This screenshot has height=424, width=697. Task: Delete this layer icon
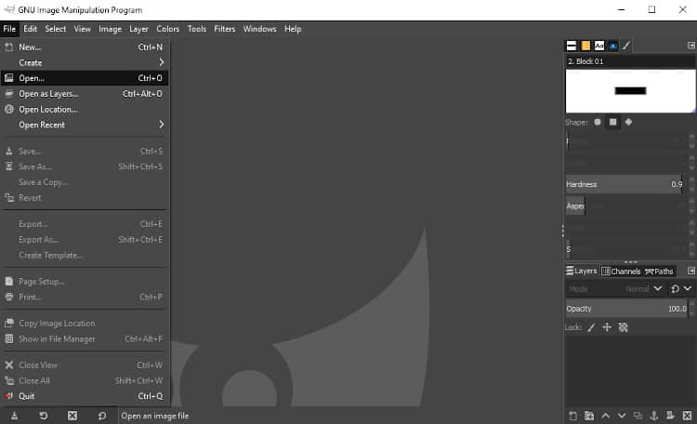687,416
